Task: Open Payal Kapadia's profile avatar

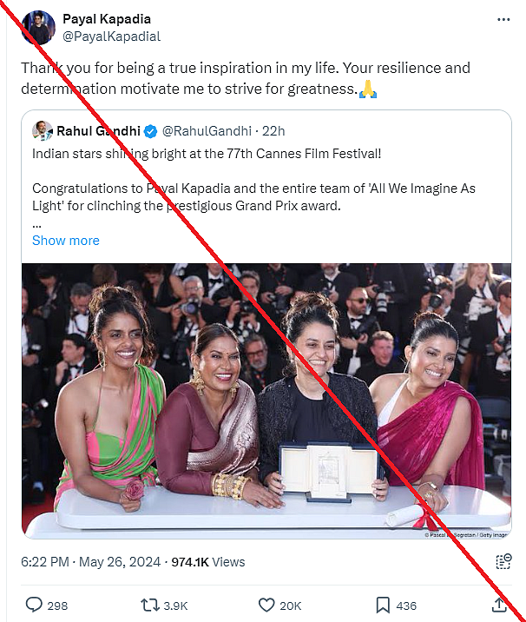Action: (38, 28)
